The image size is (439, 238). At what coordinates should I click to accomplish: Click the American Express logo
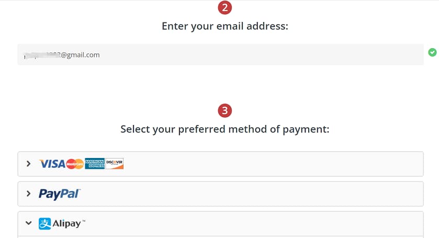[94, 164]
